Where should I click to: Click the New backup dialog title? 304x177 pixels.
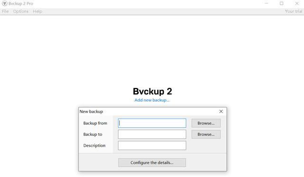[91, 112]
